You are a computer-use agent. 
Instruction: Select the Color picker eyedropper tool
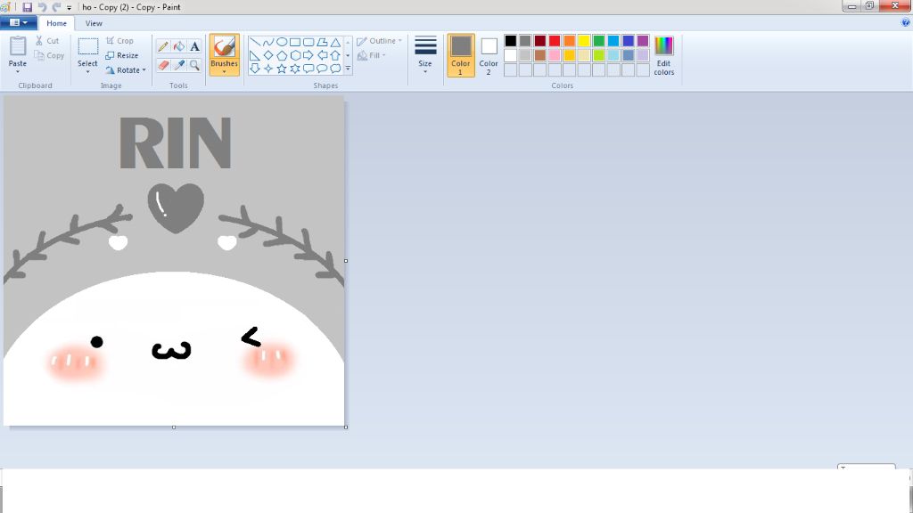click(x=178, y=65)
